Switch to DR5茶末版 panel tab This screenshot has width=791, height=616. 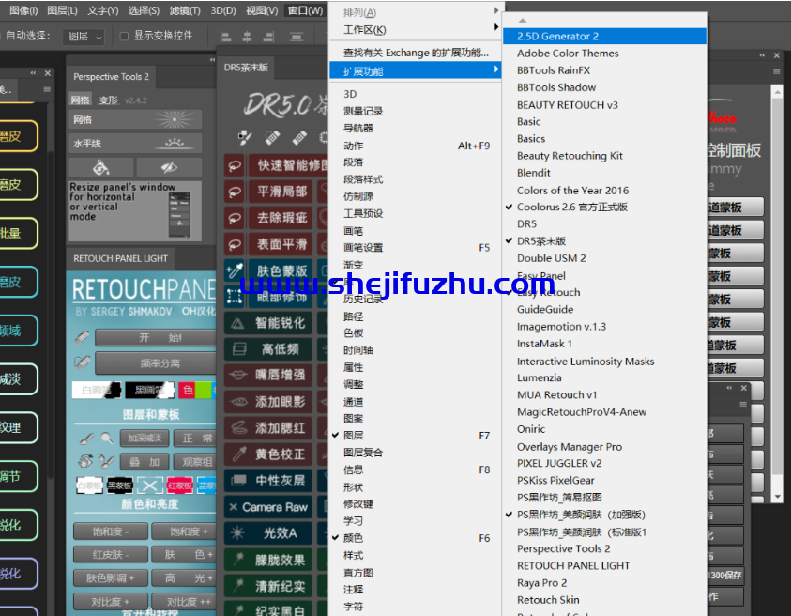(246, 68)
